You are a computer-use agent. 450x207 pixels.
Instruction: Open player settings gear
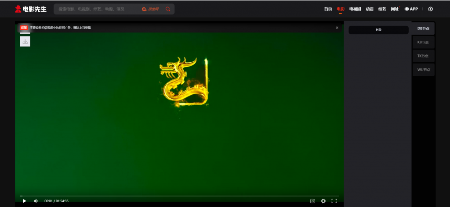pos(323,201)
